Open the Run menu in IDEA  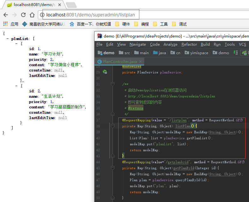pyautogui.click(x=217, y=44)
